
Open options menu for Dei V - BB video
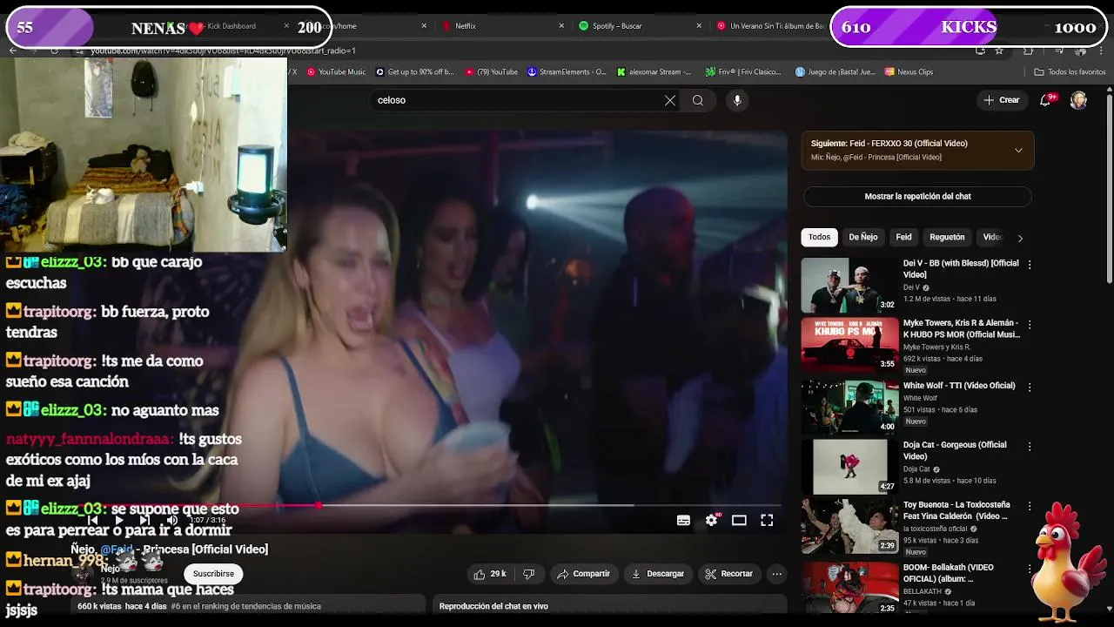[x=1030, y=264]
